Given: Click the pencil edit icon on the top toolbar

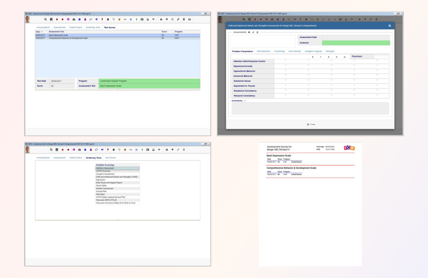Looking at the screenshot, I should point(178,19).
